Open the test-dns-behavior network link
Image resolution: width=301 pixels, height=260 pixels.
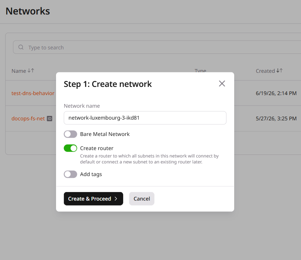tap(33, 93)
